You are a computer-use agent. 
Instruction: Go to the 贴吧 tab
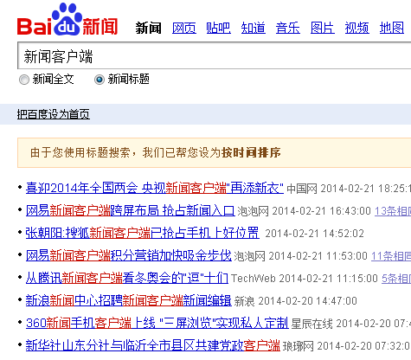219,28
